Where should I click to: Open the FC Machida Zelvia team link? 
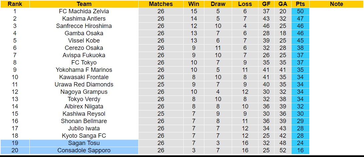point(84,11)
